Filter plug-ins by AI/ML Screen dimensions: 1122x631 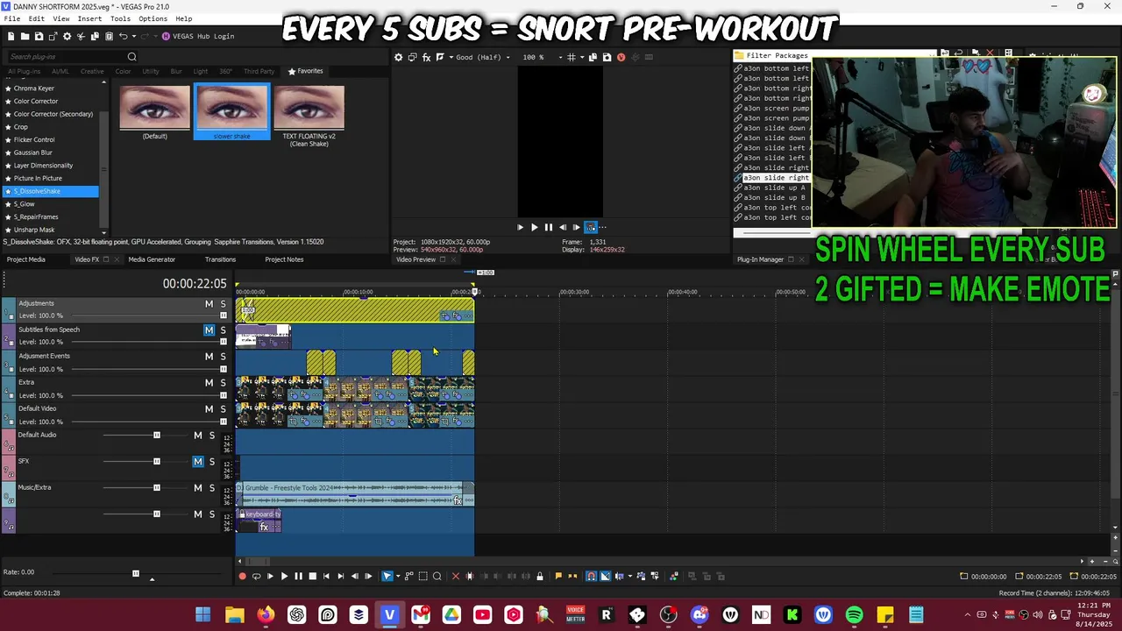click(60, 71)
